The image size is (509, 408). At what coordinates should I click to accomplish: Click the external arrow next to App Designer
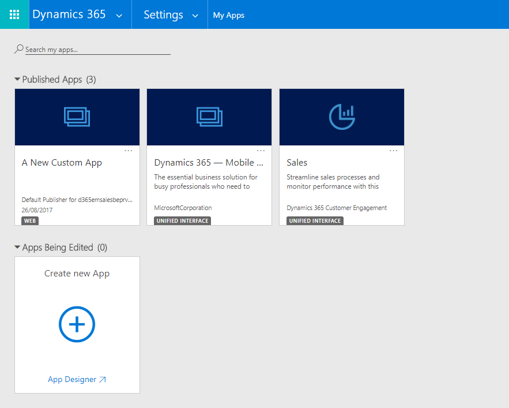click(103, 379)
